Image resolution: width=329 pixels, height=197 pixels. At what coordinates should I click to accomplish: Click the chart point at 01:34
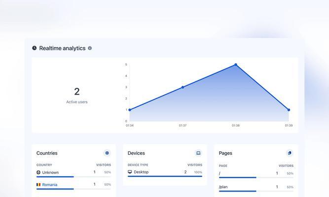point(130,110)
